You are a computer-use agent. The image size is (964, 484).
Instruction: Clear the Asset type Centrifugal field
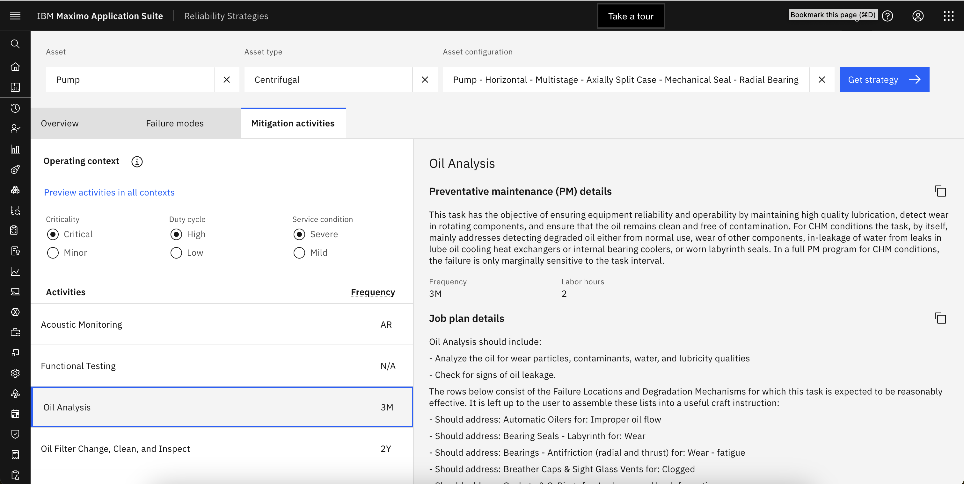point(425,79)
